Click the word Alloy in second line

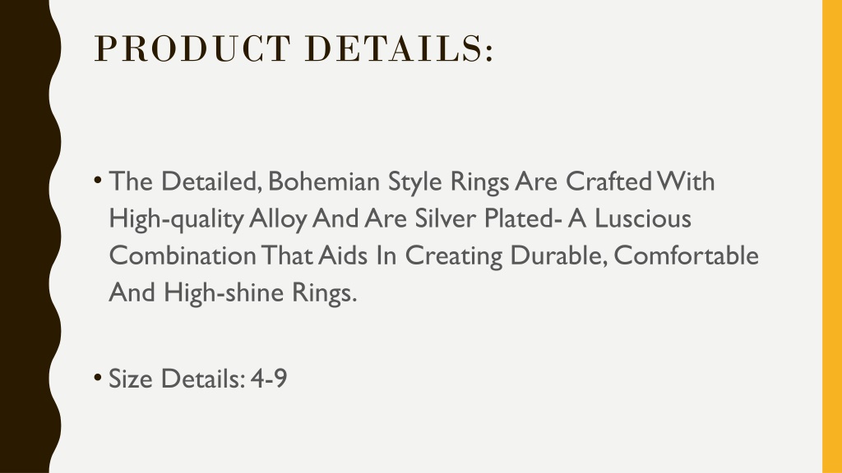[278, 219]
